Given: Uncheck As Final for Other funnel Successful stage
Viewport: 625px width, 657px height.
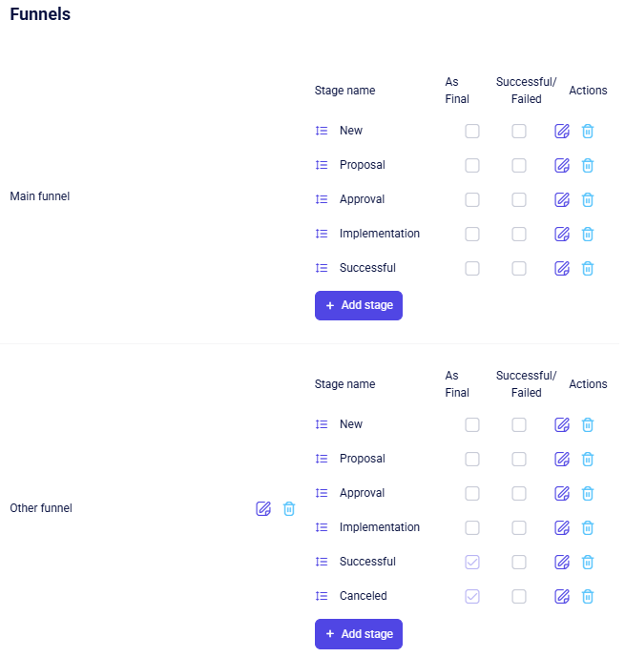Looking at the screenshot, I should coord(472,563).
